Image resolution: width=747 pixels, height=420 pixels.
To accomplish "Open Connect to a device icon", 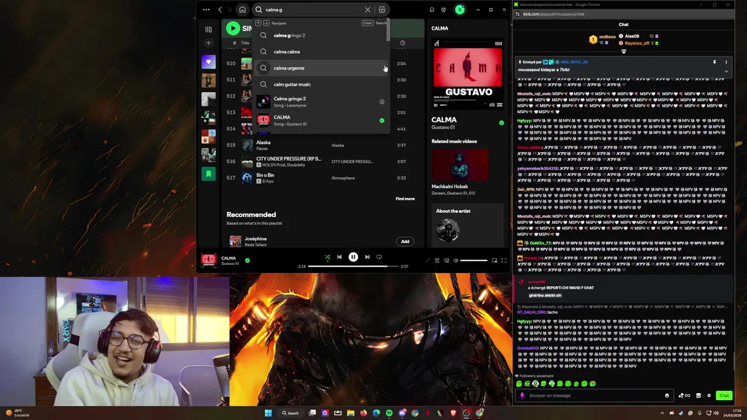I will click(446, 261).
